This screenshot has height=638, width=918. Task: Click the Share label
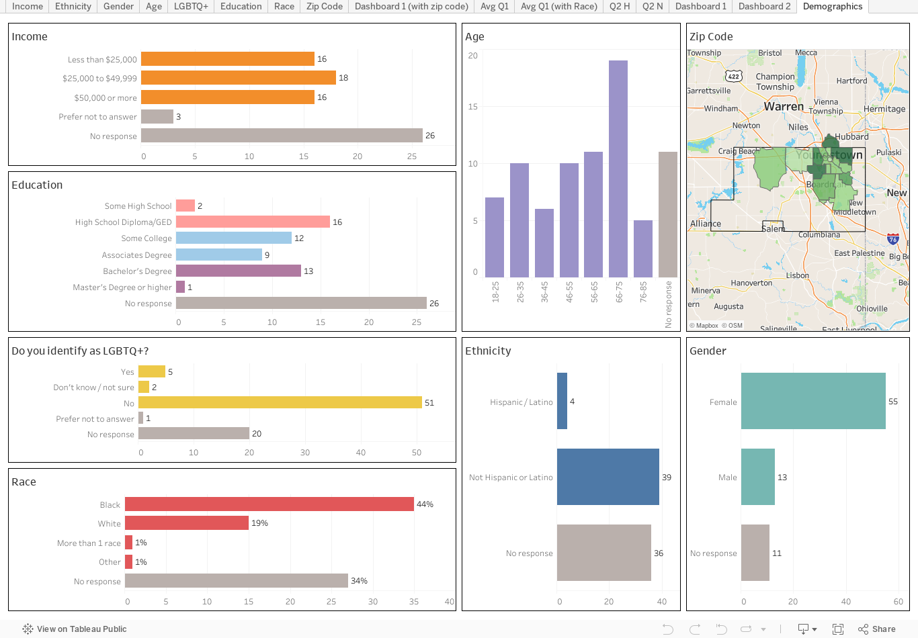click(884, 629)
